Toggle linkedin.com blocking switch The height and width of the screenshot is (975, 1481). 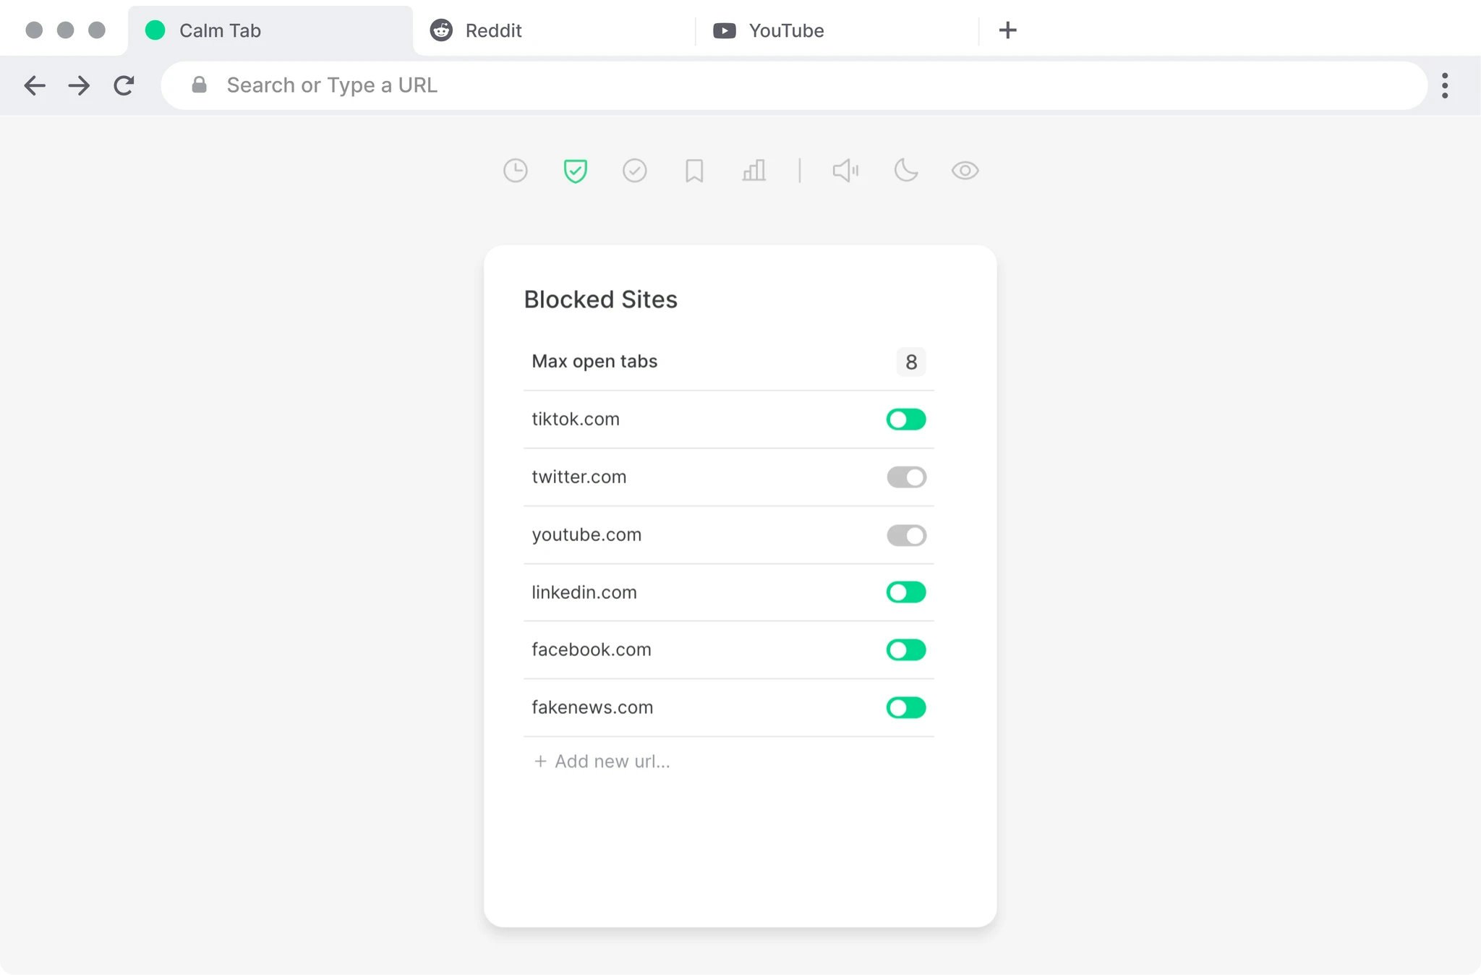click(906, 592)
